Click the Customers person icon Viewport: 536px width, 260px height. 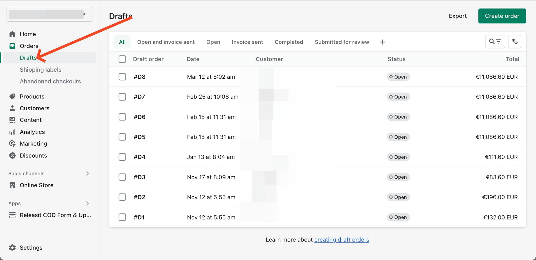point(12,108)
